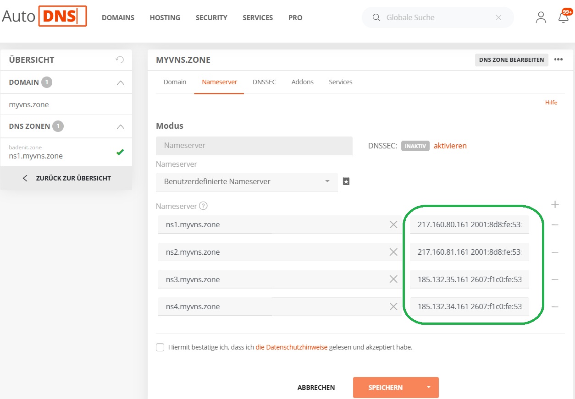Click the Nameserver help question mark icon
Image resolution: width=575 pixels, height=399 pixels.
(x=204, y=206)
